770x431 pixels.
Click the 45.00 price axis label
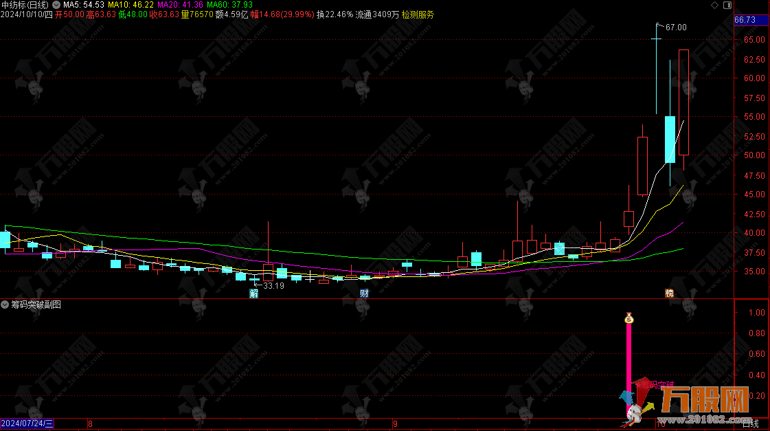pyautogui.click(x=754, y=195)
